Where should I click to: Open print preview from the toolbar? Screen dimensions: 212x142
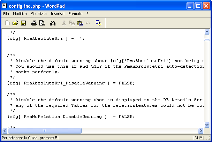42,23
